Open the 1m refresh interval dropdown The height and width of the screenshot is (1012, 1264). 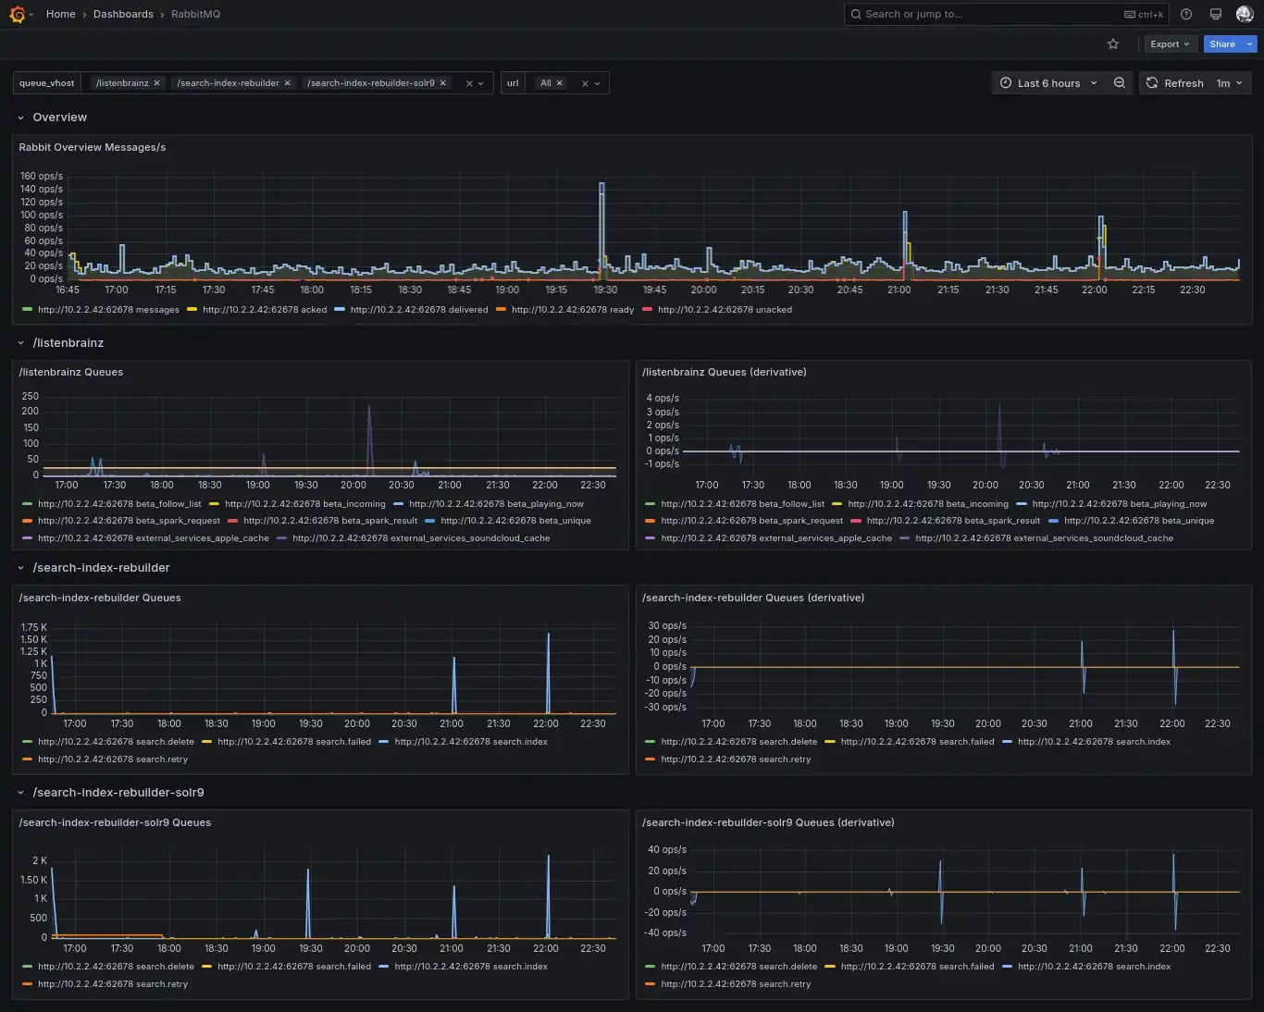pos(1230,83)
